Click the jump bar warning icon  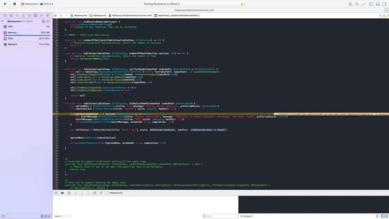pos(384,15)
